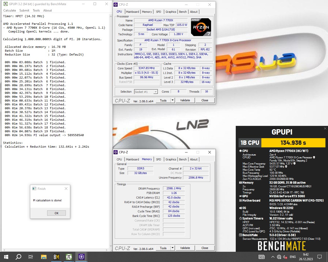Open the Tools menu in GPUPI
328x262 pixels.
(36, 10)
